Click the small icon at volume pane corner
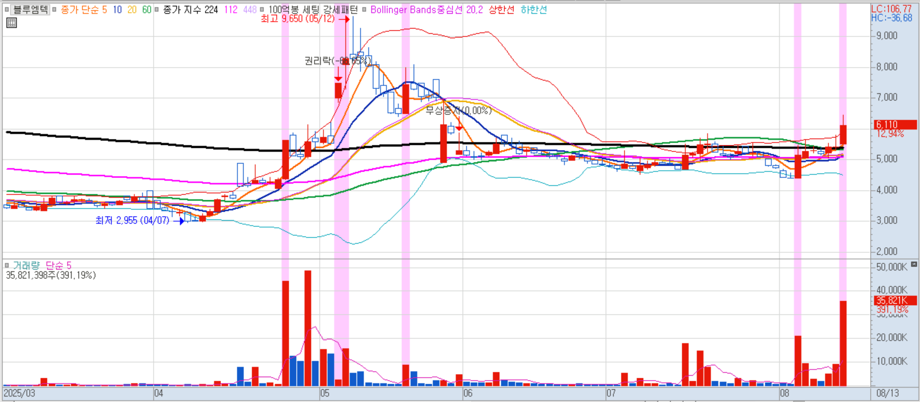Image resolution: width=920 pixels, height=402 pixels. click(x=914, y=265)
